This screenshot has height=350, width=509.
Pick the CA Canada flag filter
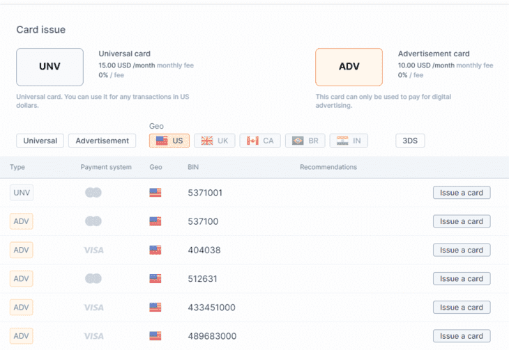(260, 141)
